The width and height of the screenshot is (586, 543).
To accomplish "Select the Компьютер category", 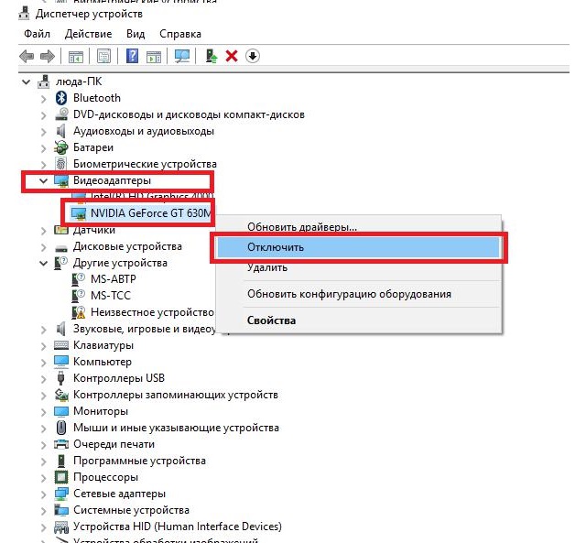I will [103, 362].
